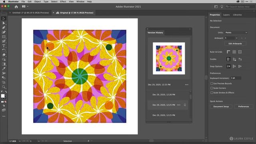The image size is (256, 144).
Task: Enable Scale Corners checkbox
Action: pyautogui.click(x=212, y=88)
